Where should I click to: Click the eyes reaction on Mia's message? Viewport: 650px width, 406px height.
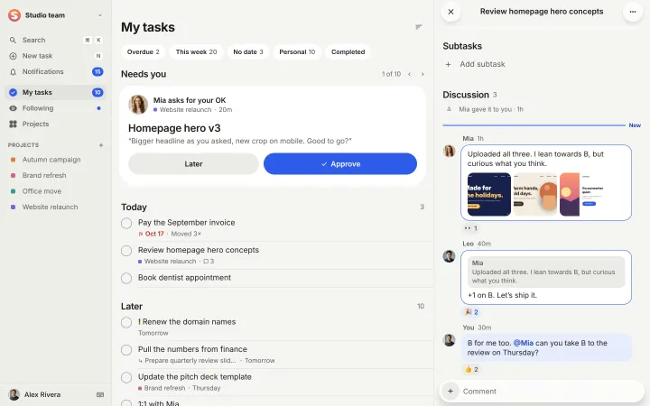coord(470,228)
